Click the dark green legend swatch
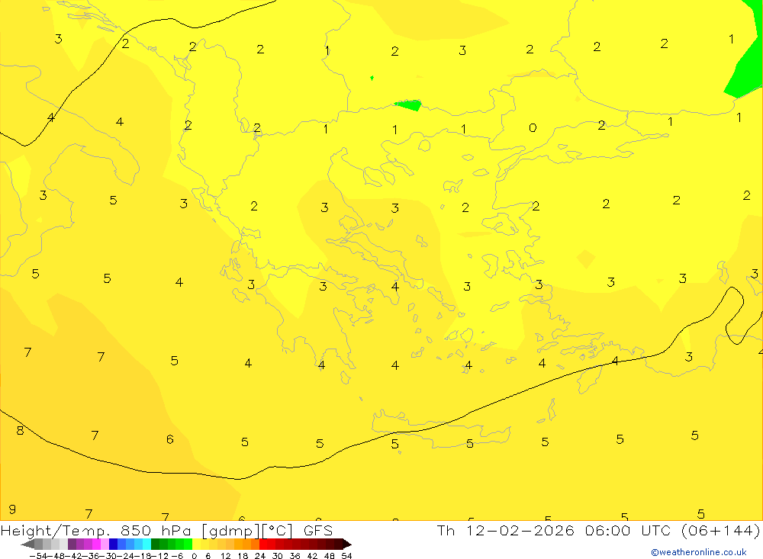Screen dimensions: 763x559 [155, 544]
